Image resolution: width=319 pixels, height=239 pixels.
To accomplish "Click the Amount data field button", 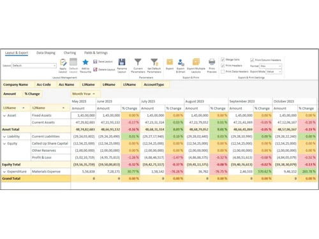I will coord(11,94).
